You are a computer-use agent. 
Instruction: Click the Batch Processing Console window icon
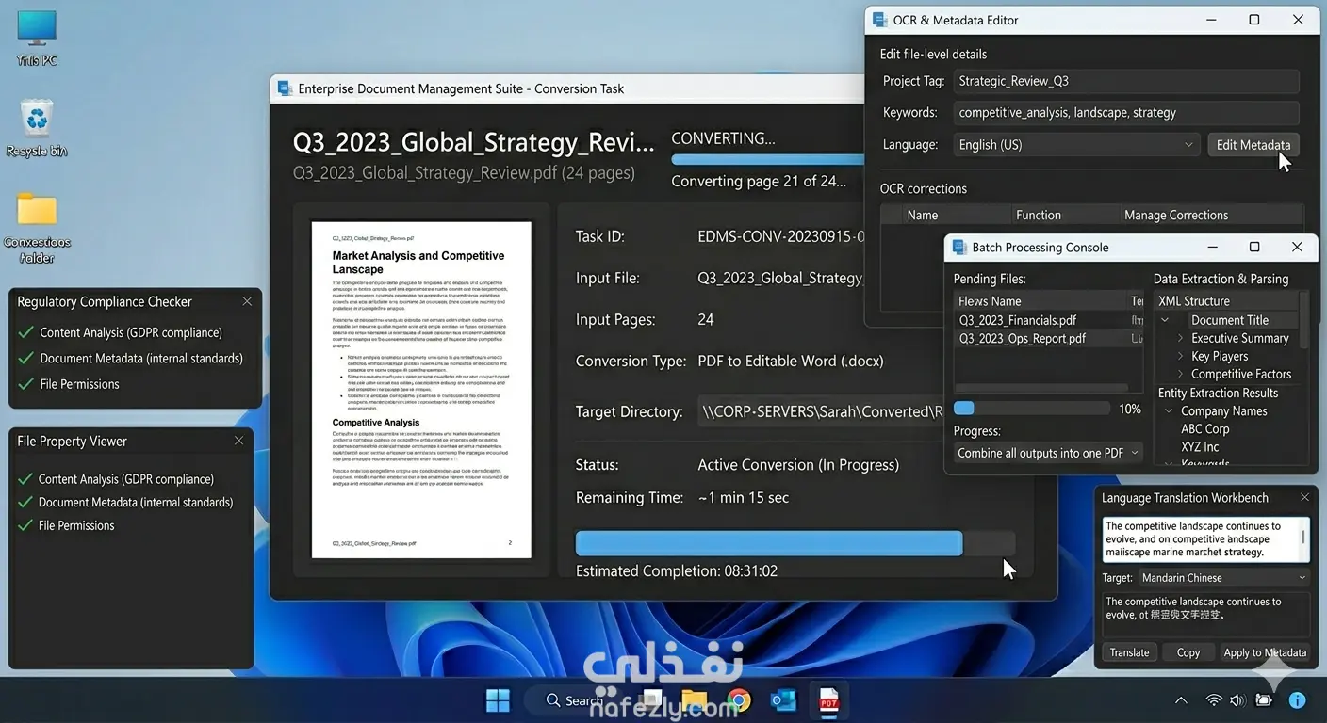[x=959, y=248]
